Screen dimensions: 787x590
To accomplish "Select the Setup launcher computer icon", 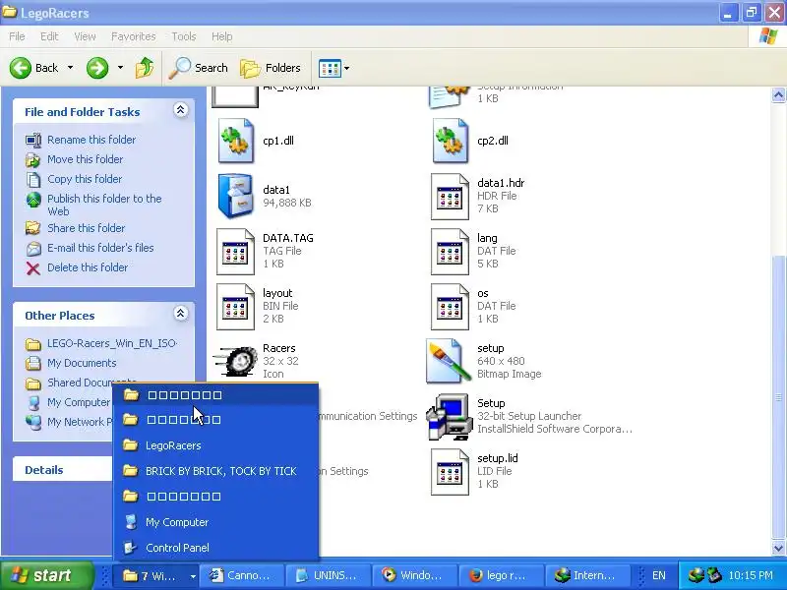I will tap(449, 416).
